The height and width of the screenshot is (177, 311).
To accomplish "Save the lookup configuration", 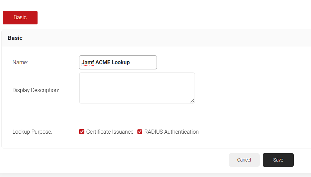I will (278, 160).
